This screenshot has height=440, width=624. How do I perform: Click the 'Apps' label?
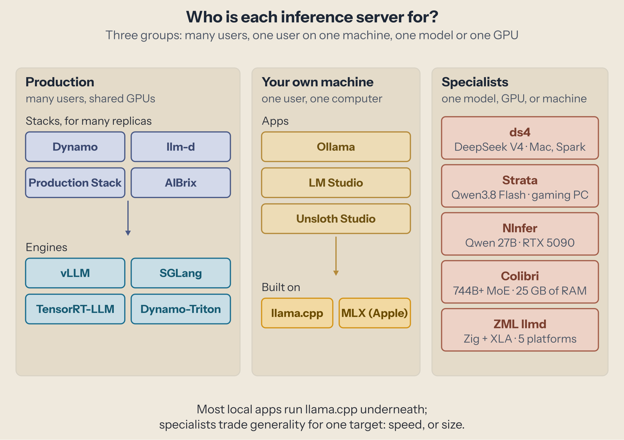pos(275,121)
